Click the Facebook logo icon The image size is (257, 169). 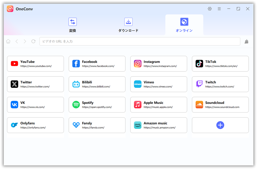(x=76, y=63)
